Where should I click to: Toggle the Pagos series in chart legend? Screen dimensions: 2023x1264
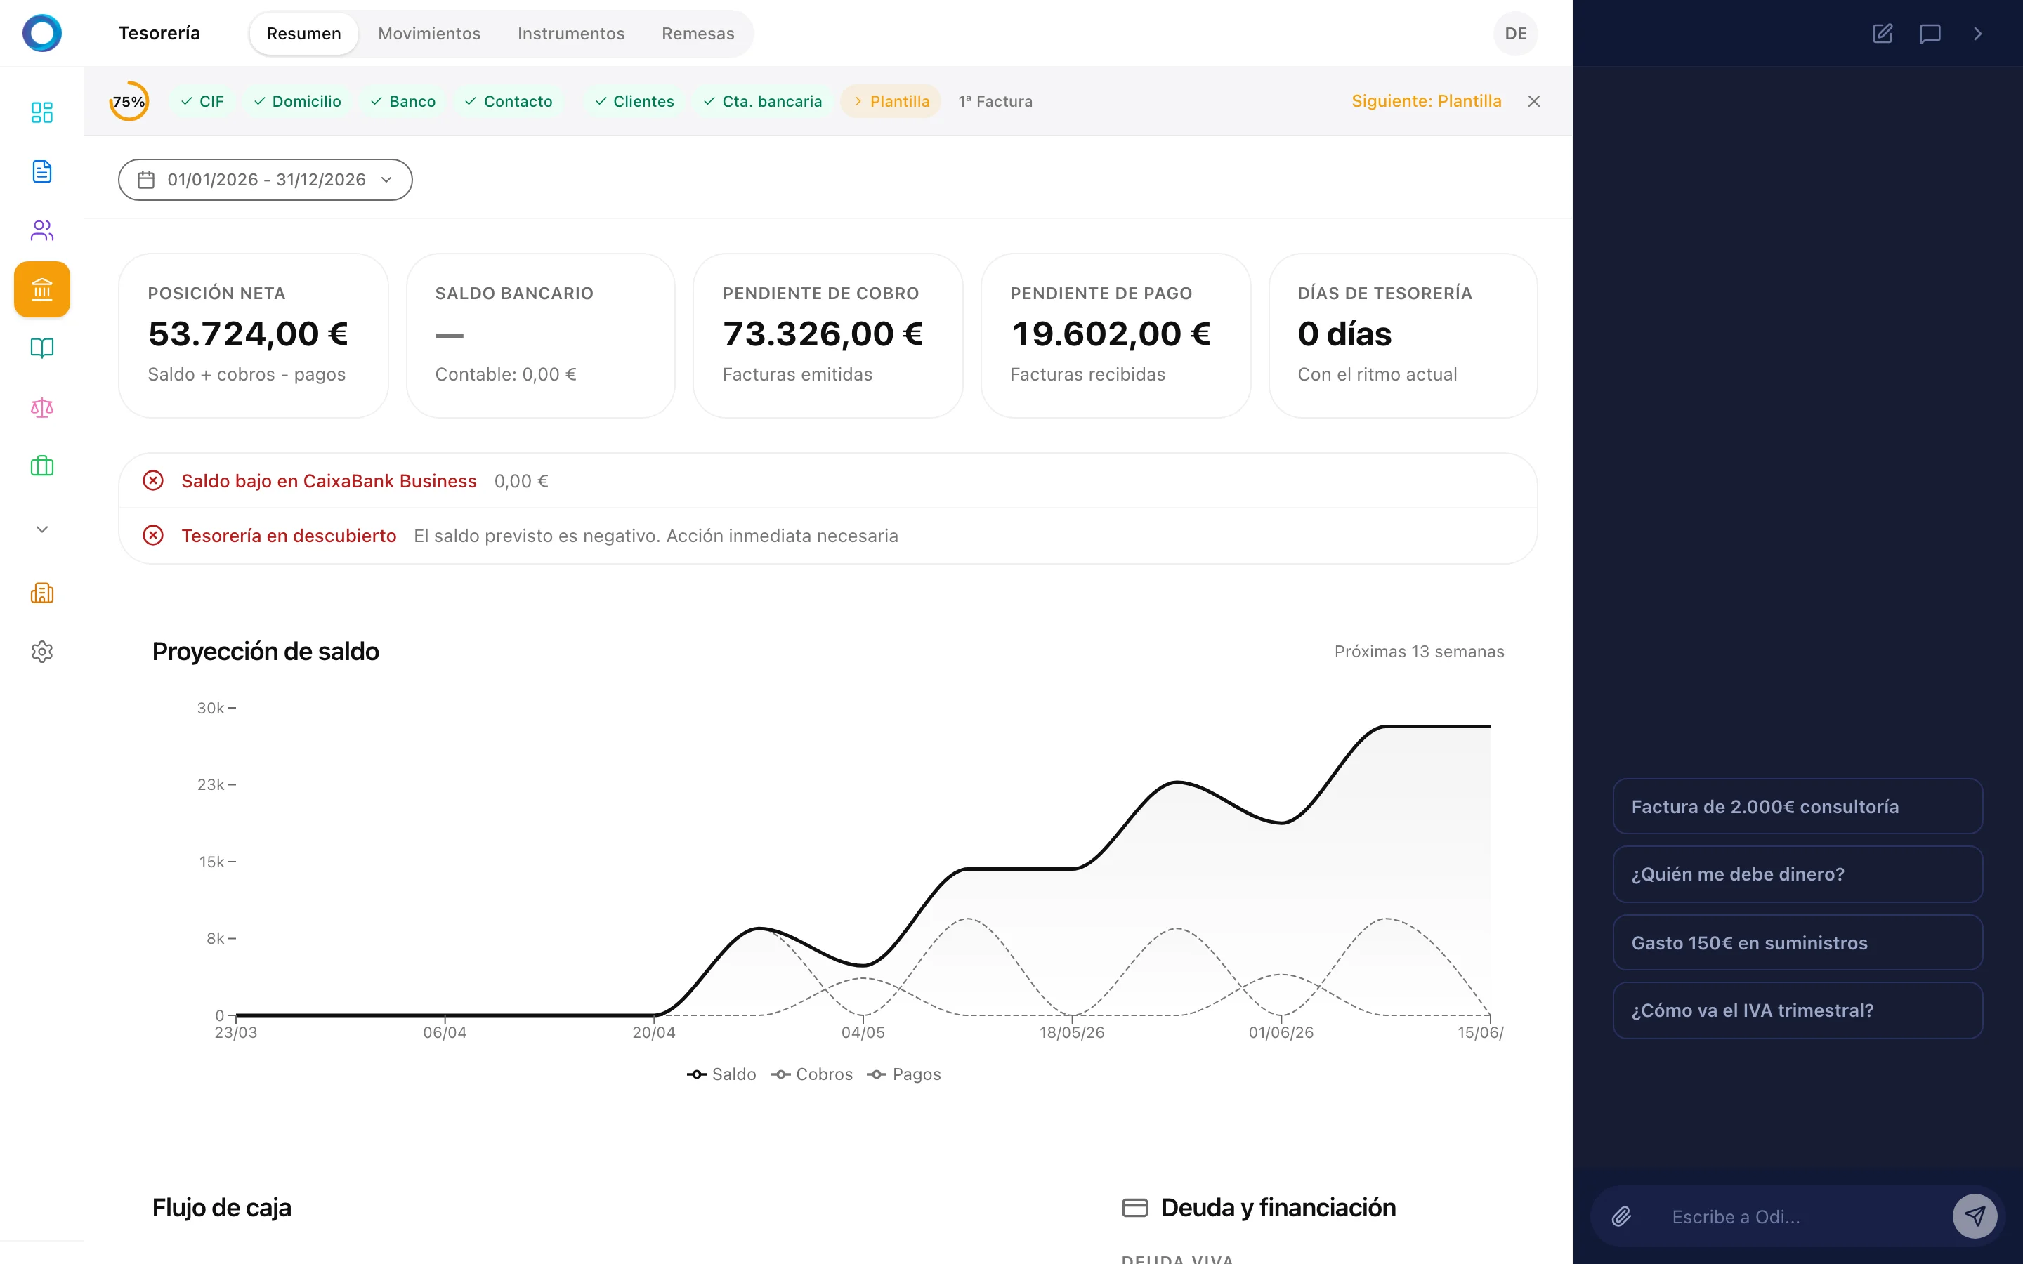[905, 1074]
